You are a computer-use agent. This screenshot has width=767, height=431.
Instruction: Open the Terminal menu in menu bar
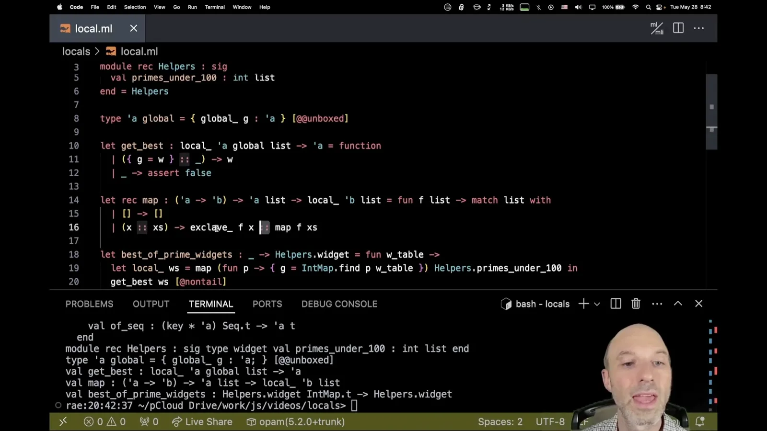215,7
